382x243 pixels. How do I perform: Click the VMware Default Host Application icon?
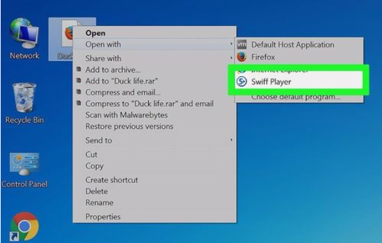tap(242, 44)
